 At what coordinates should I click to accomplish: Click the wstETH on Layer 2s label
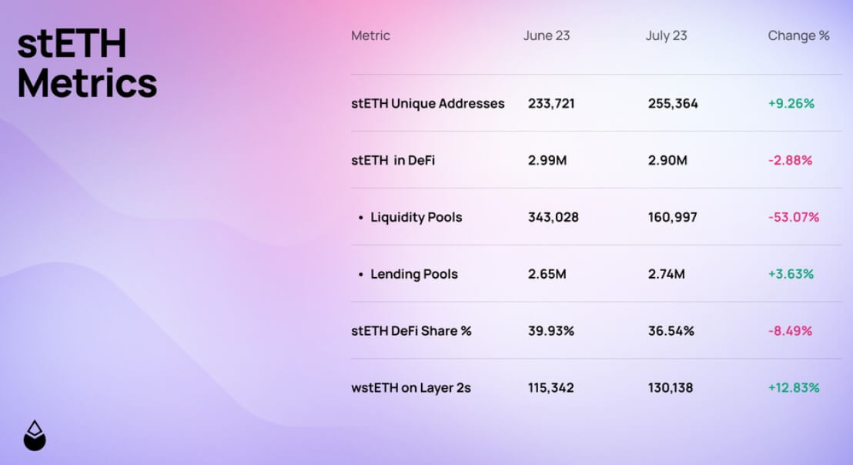(410, 388)
